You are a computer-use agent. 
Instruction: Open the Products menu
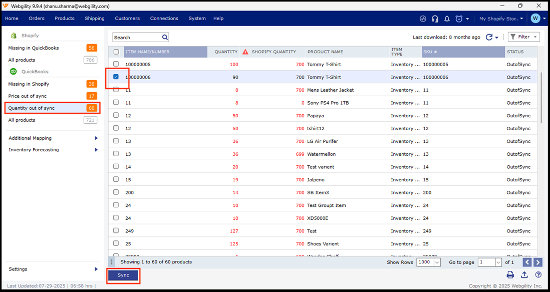click(64, 19)
